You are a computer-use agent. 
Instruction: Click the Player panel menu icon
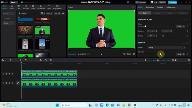click(133, 7)
